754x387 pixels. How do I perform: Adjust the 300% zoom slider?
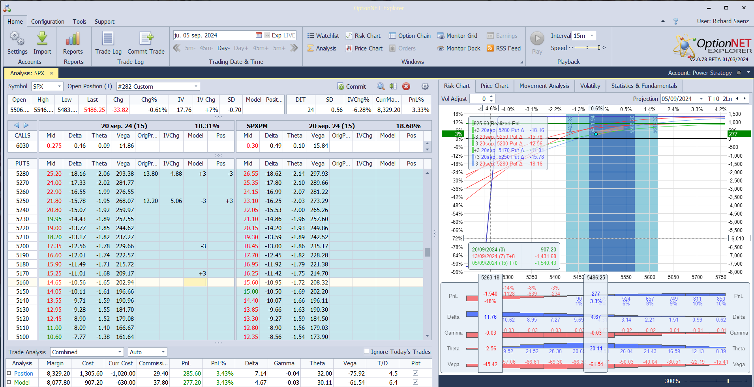(716, 381)
